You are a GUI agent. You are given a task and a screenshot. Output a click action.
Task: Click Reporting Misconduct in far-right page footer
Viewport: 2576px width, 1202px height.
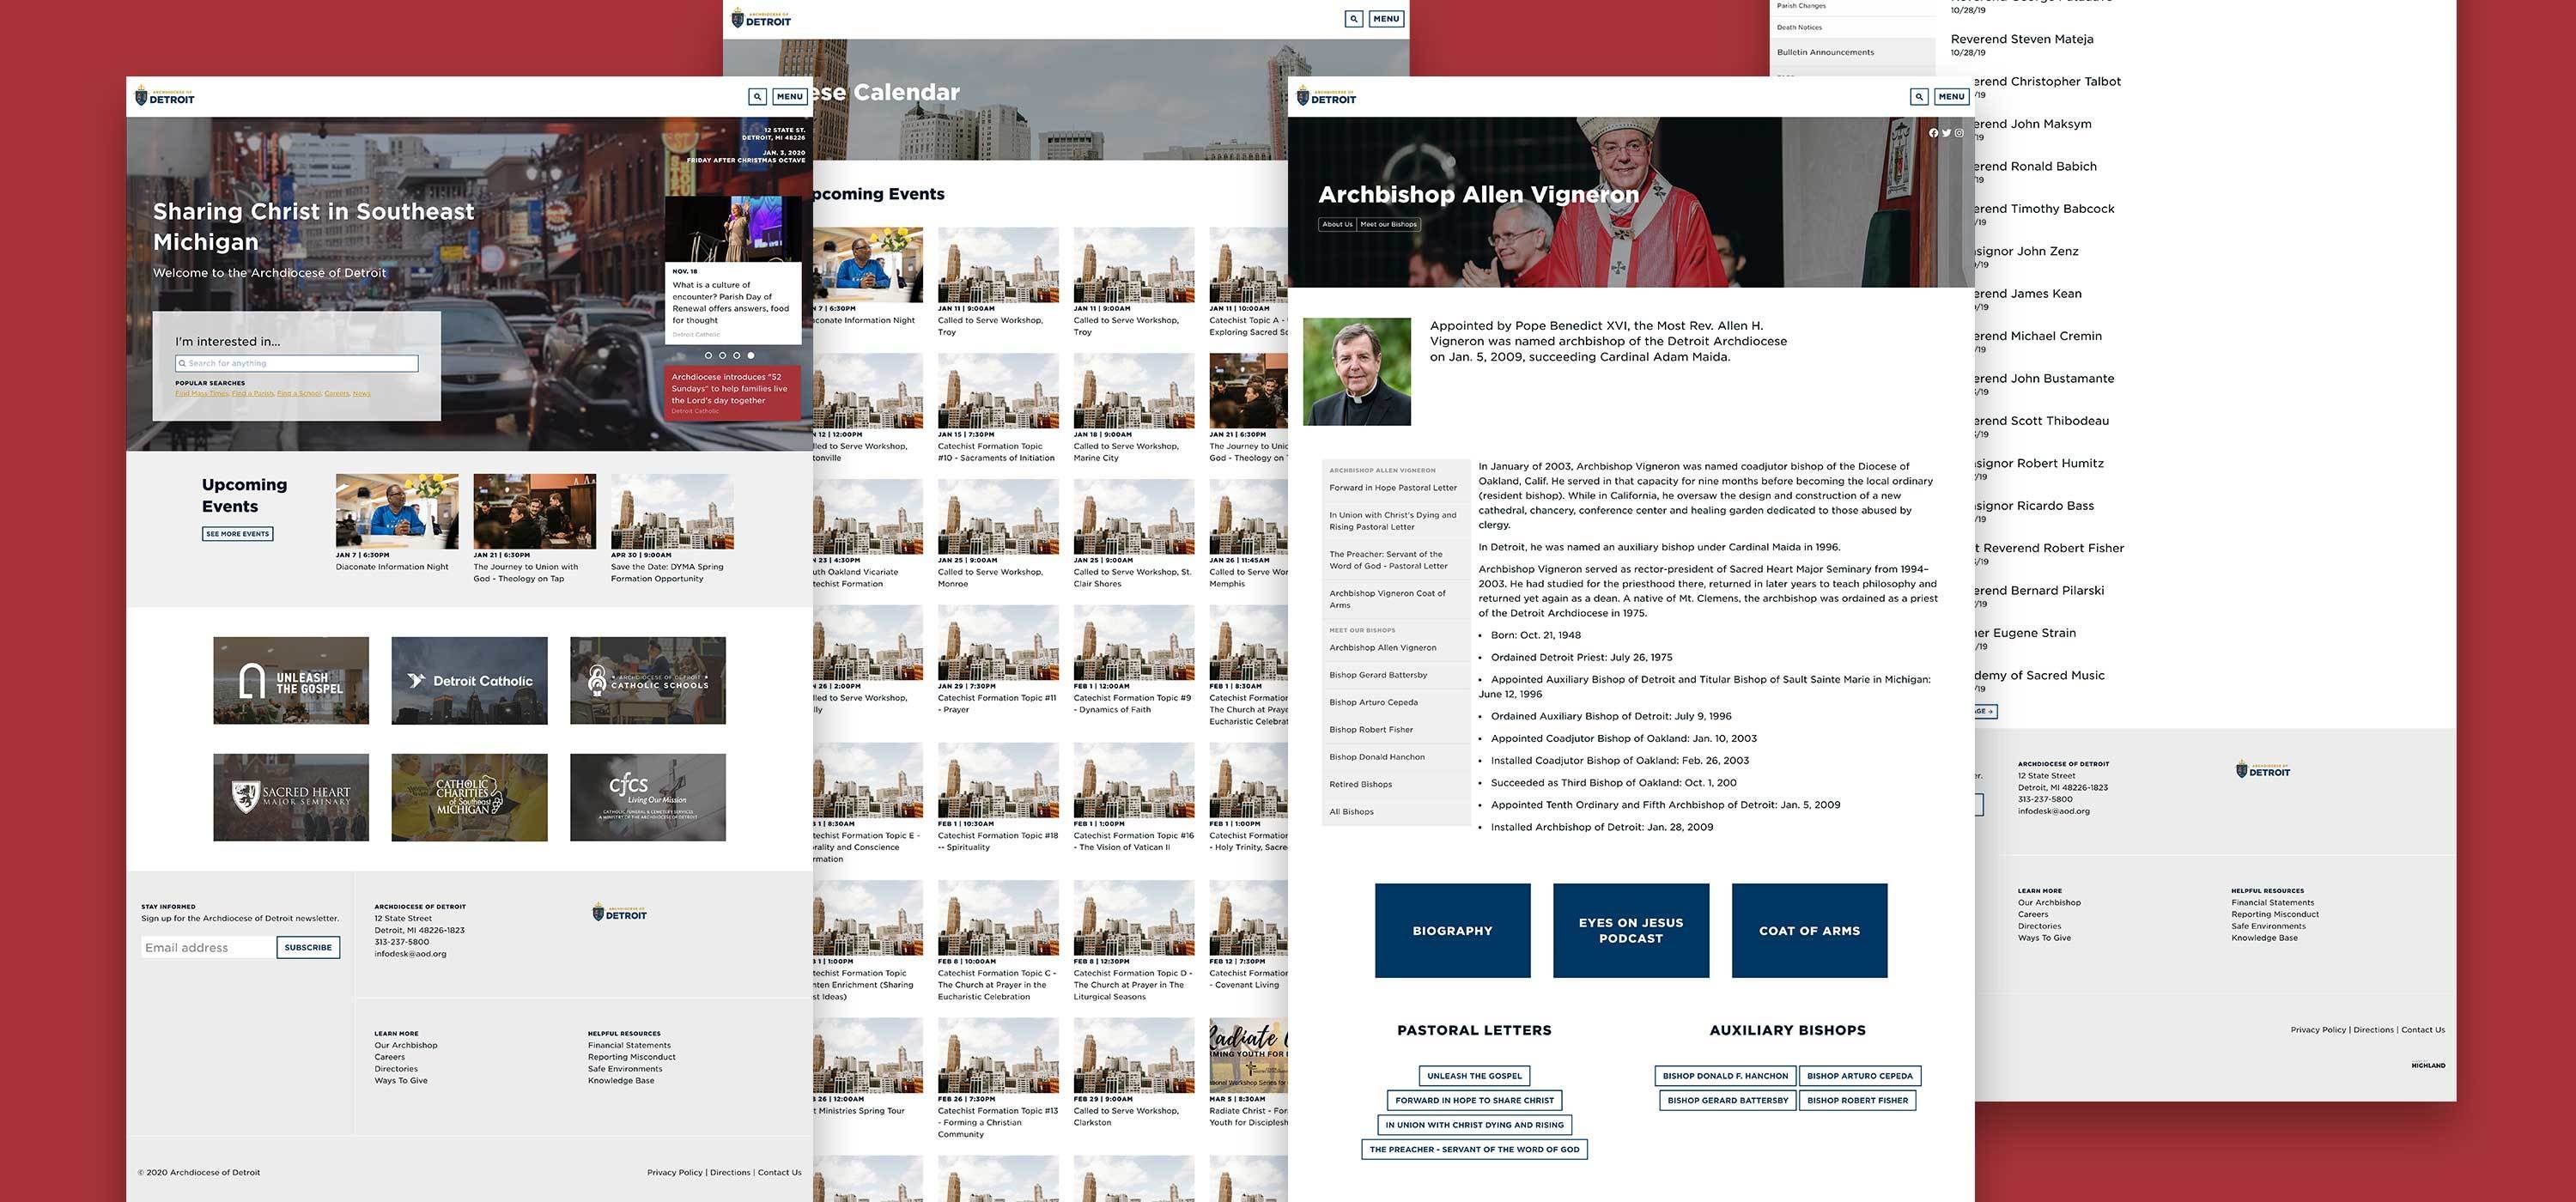(2274, 914)
